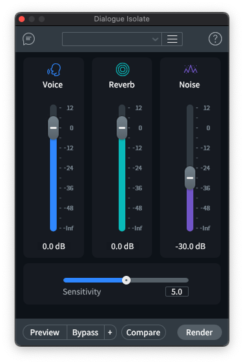The width and height of the screenshot is (244, 364).
Task: Toggle audio Preview on
Action: point(45,332)
